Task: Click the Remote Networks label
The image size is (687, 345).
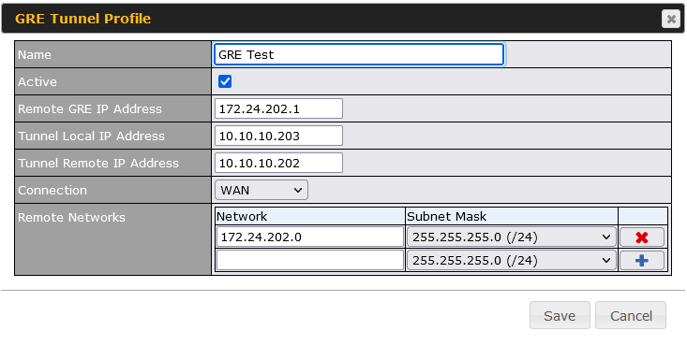Action: [71, 217]
